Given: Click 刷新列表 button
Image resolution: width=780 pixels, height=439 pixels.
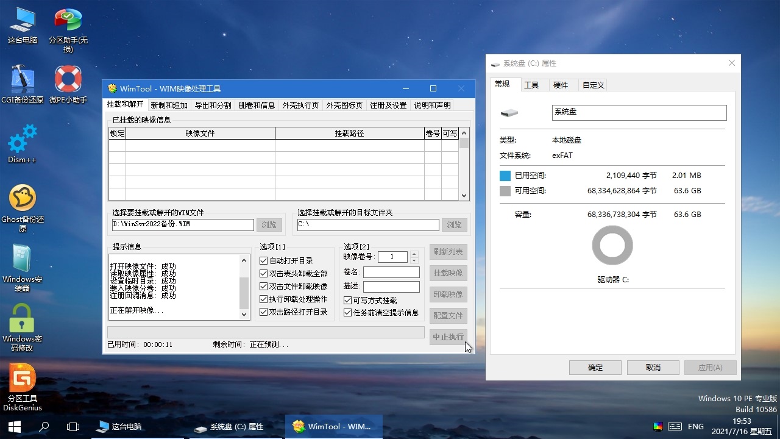Looking at the screenshot, I should coord(448,251).
